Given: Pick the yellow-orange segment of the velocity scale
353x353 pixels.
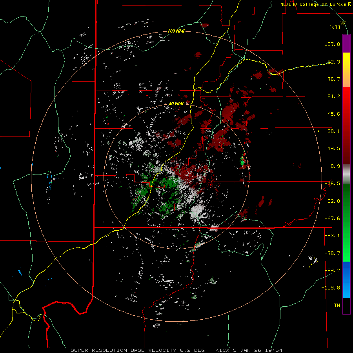Looking at the screenshot, I should tap(346, 70).
